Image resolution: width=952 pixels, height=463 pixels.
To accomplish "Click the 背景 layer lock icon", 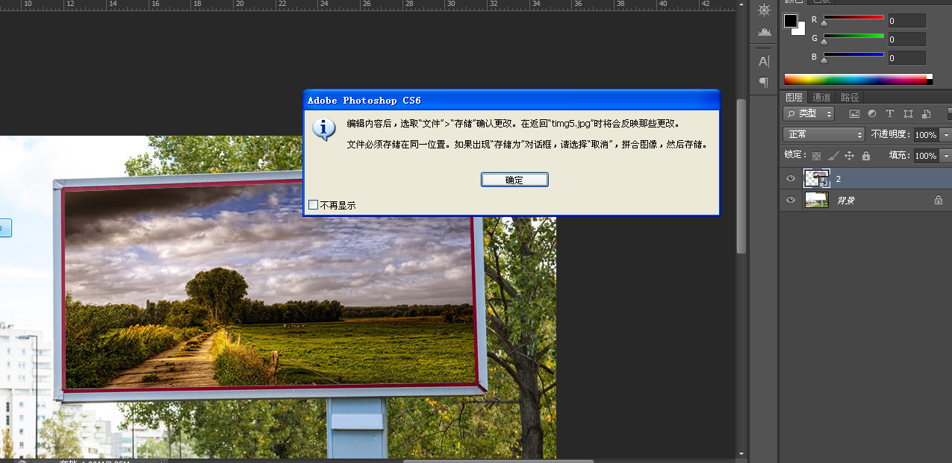I will [x=939, y=200].
